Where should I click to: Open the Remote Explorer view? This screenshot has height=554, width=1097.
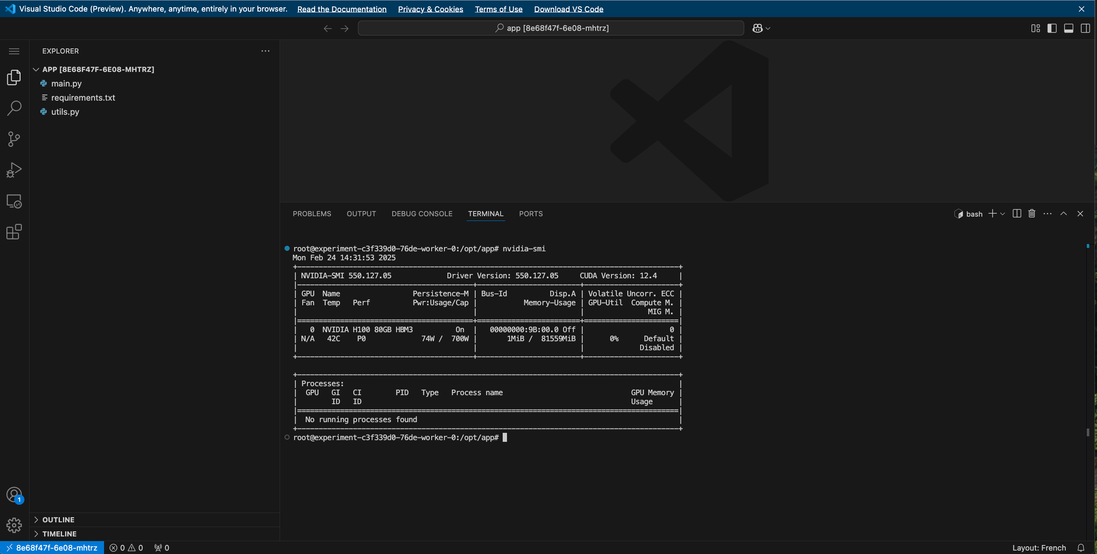pyautogui.click(x=14, y=201)
